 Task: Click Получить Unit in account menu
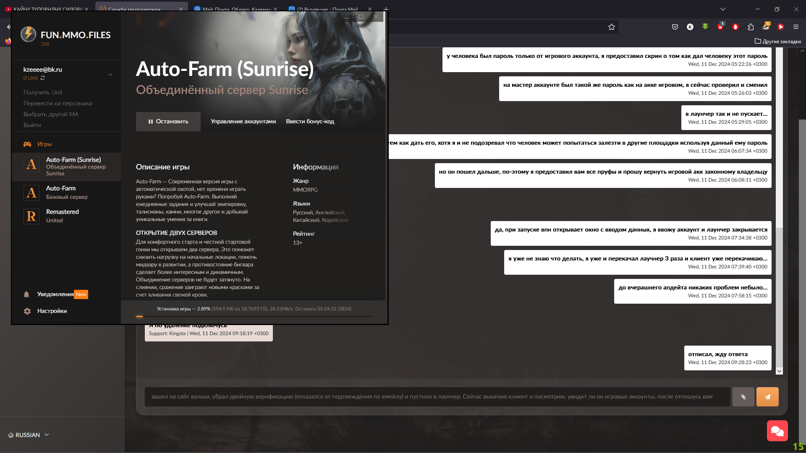pos(43,92)
